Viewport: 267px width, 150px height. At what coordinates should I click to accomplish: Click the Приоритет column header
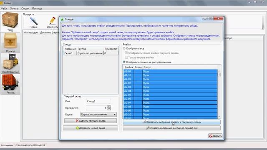111,49
